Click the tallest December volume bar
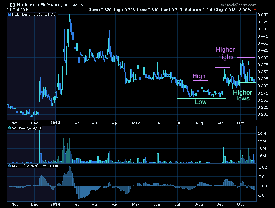 click(40, 147)
